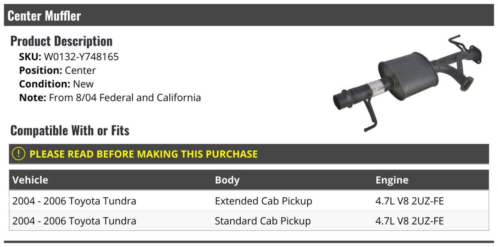This screenshot has width=498, height=247.
Task: Click the second 2004 - 2006 Toyota Tundra cell
Action: click(x=74, y=221)
